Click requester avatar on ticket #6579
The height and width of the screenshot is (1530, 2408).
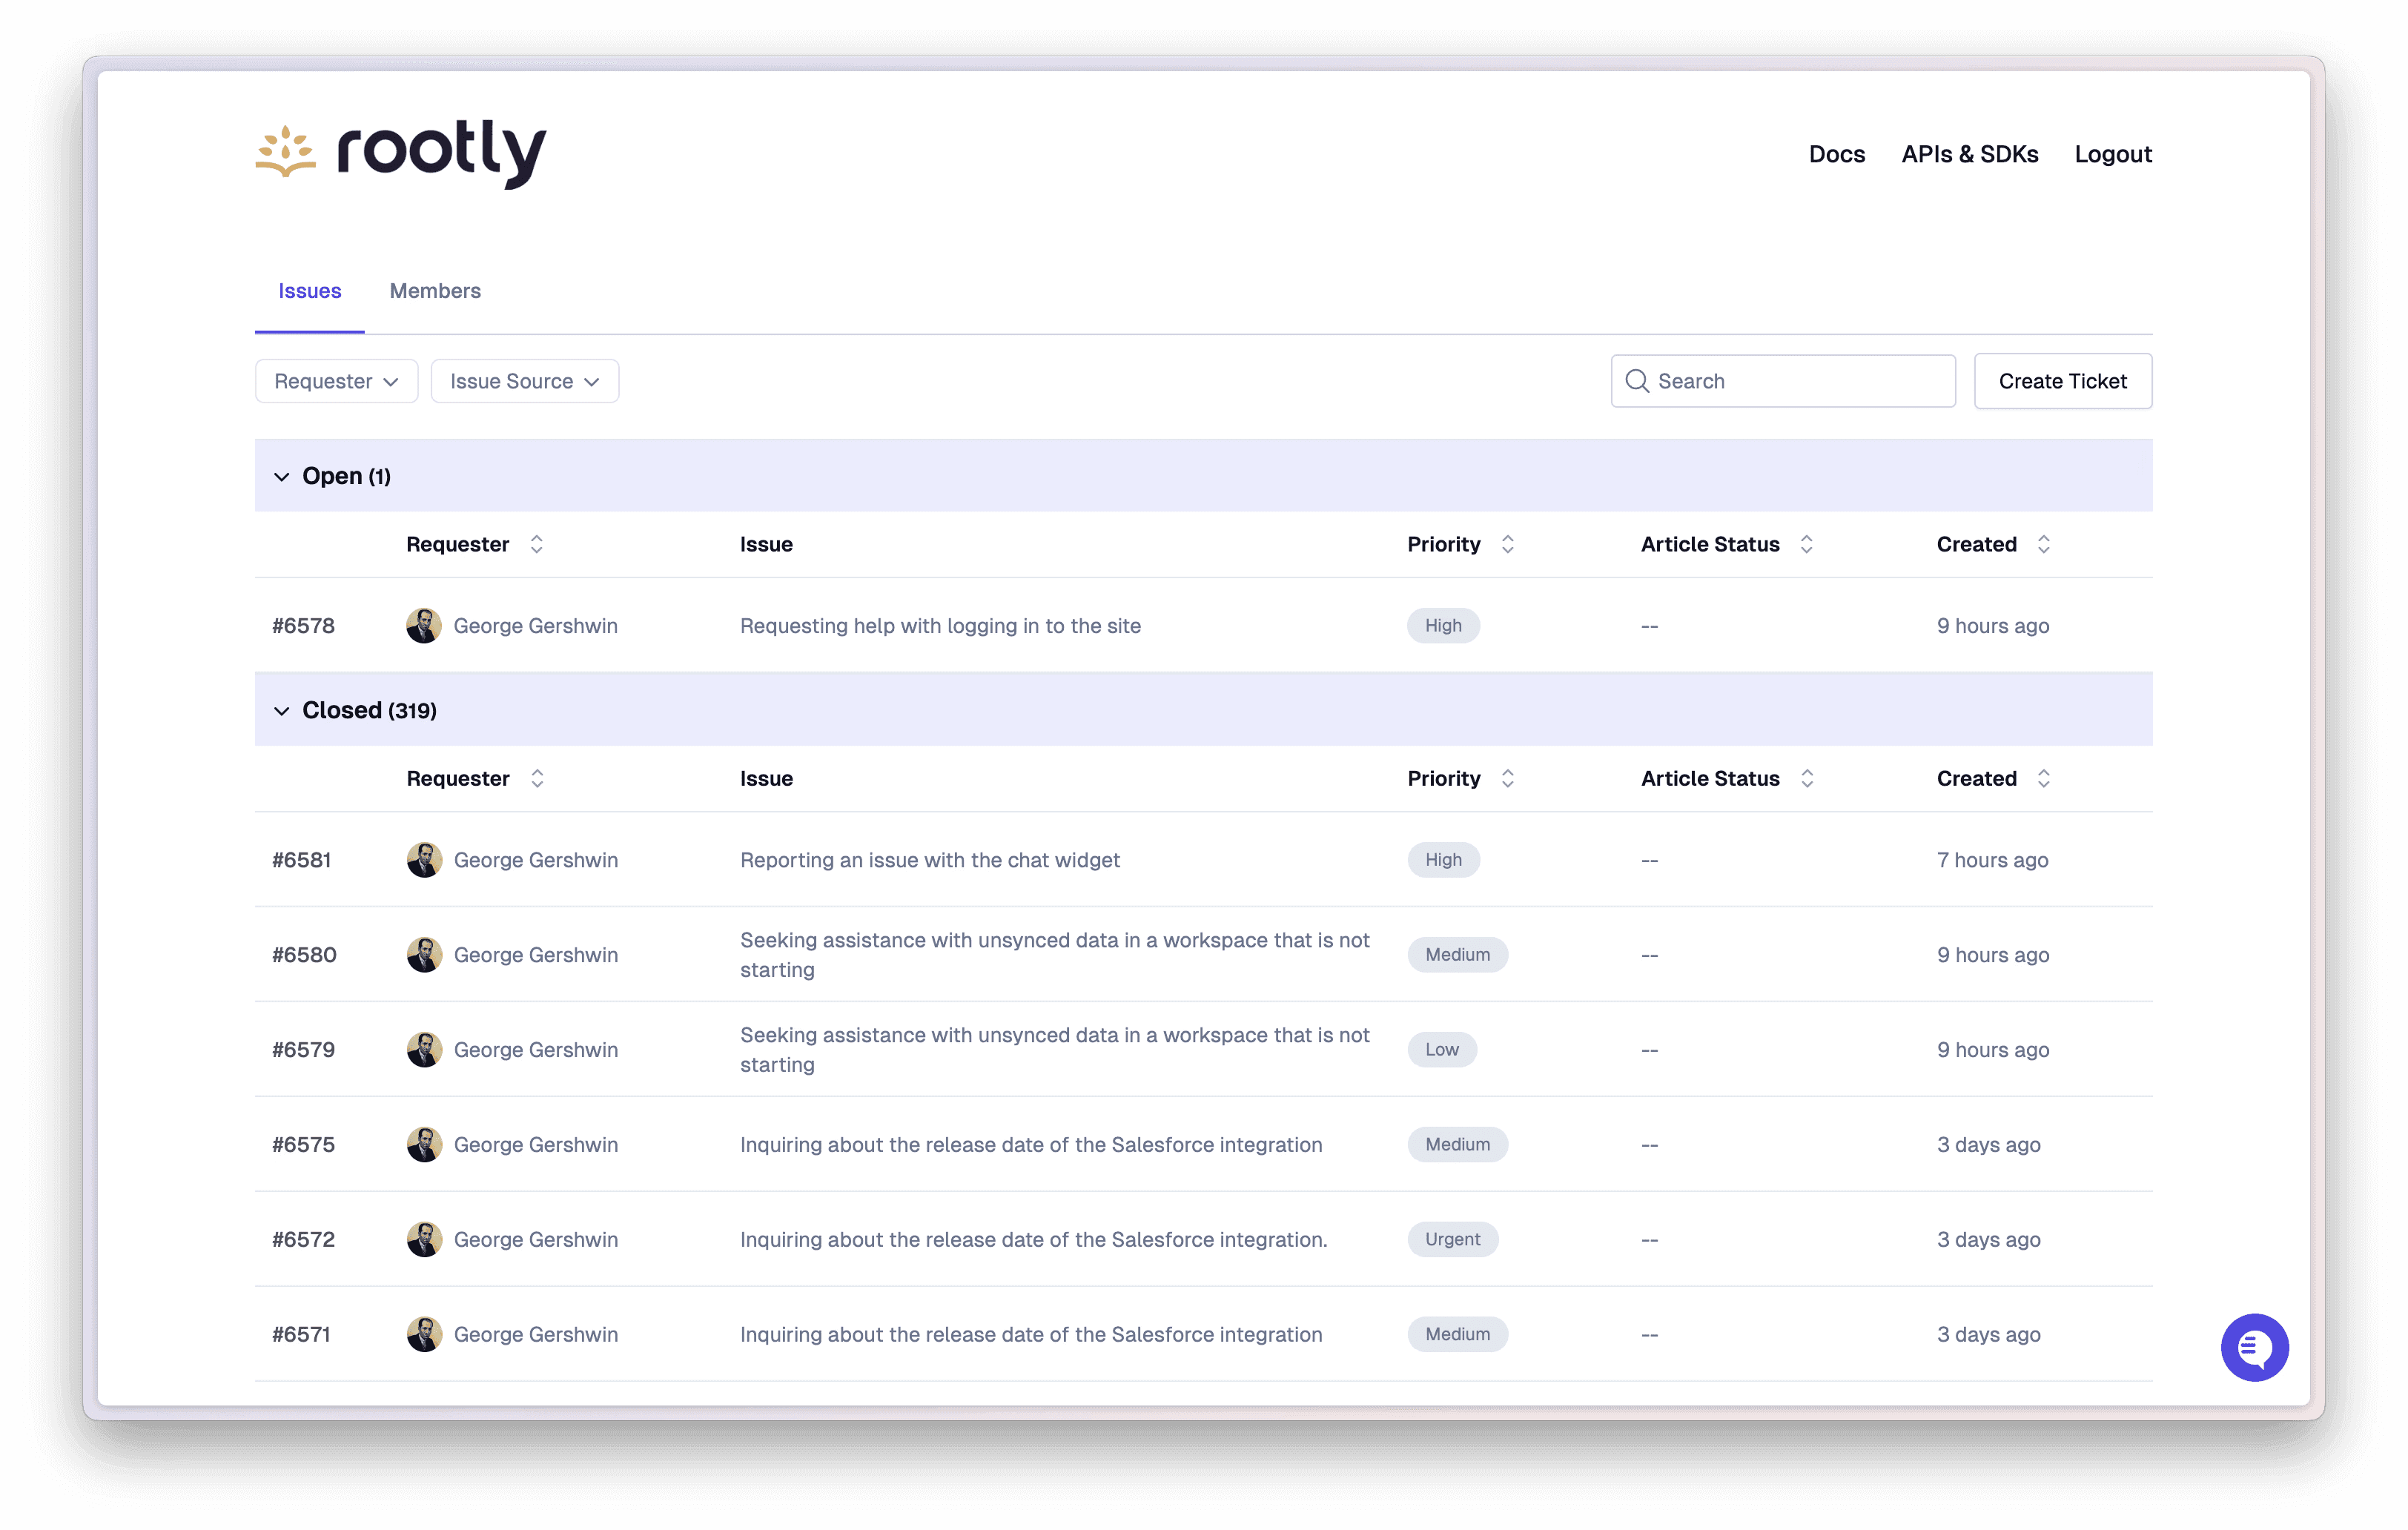point(424,1049)
